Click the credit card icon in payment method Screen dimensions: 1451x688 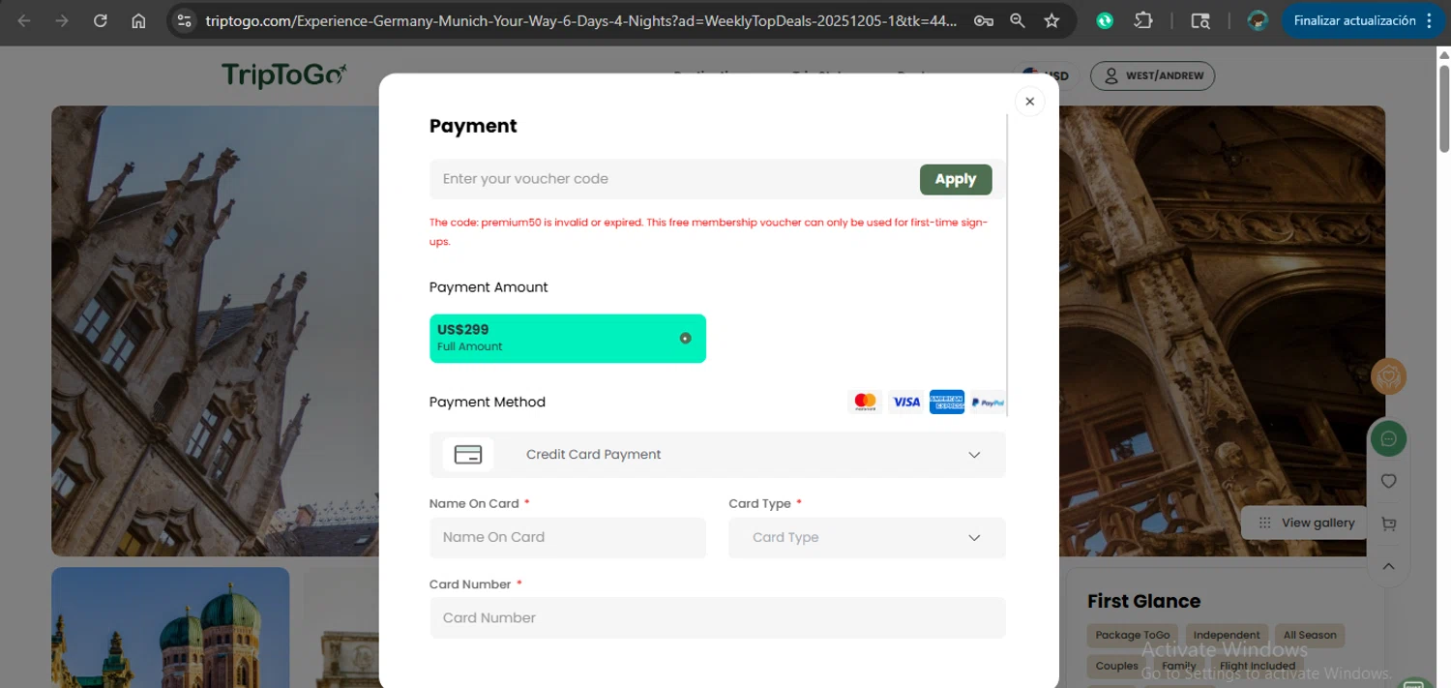click(468, 455)
